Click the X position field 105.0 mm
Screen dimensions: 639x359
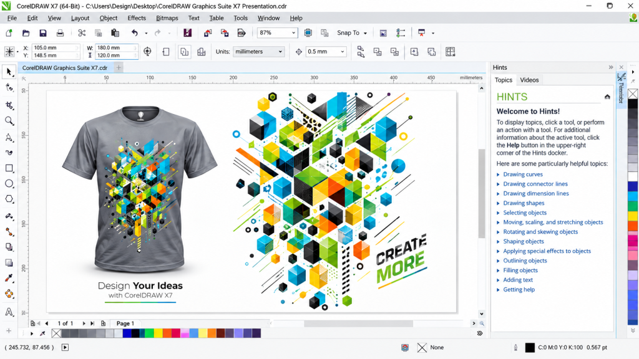pyautogui.click(x=56, y=47)
